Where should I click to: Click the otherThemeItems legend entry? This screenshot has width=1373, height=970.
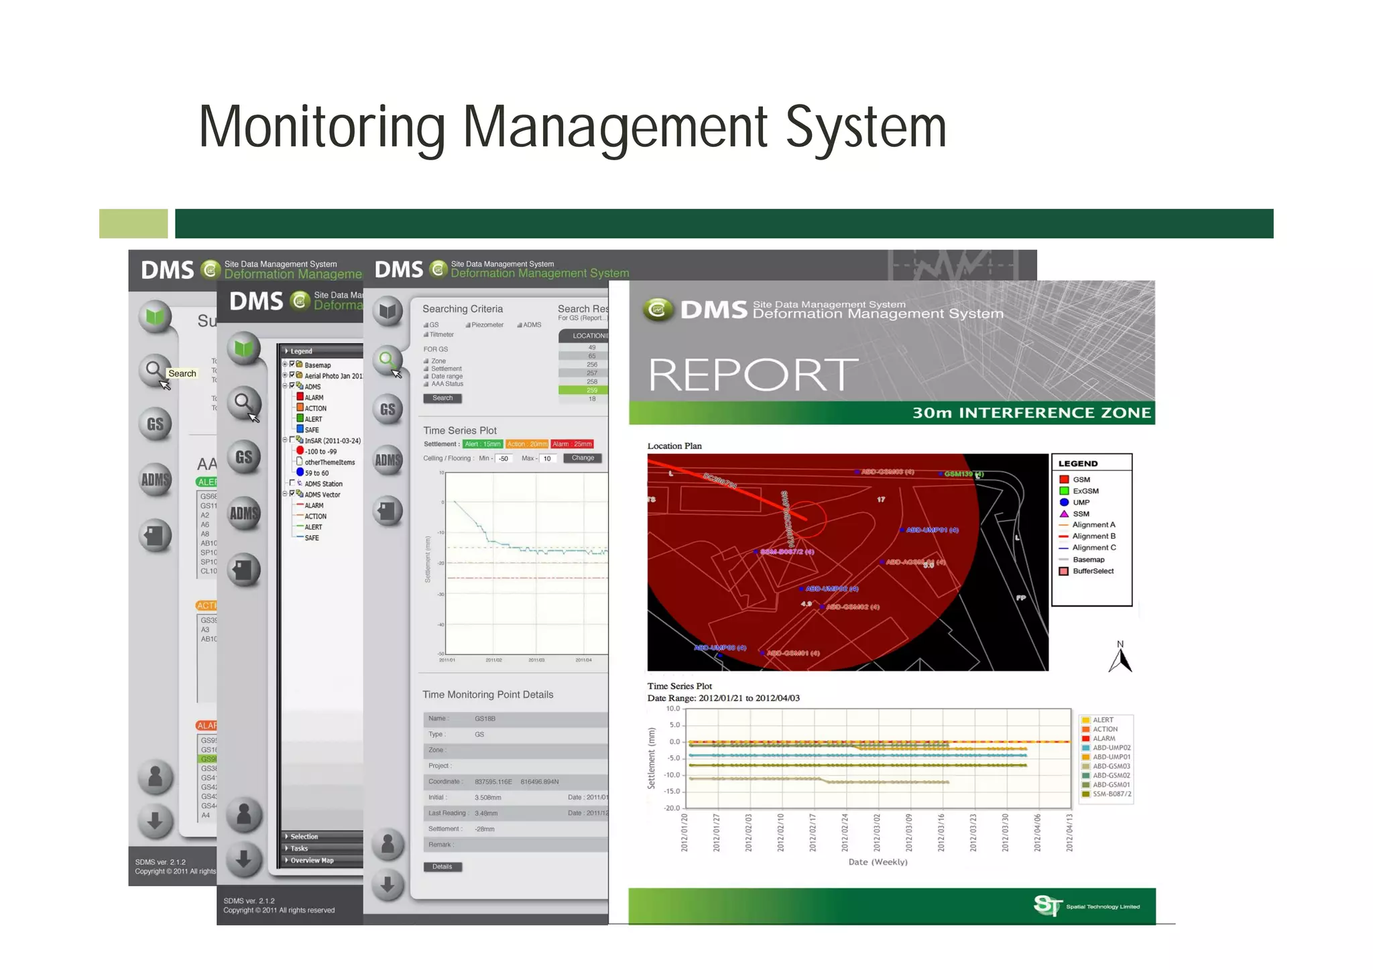pyautogui.click(x=326, y=462)
